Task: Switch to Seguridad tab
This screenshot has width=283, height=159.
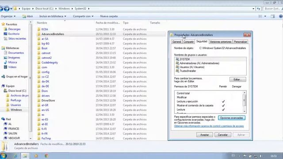Action: pos(202,41)
